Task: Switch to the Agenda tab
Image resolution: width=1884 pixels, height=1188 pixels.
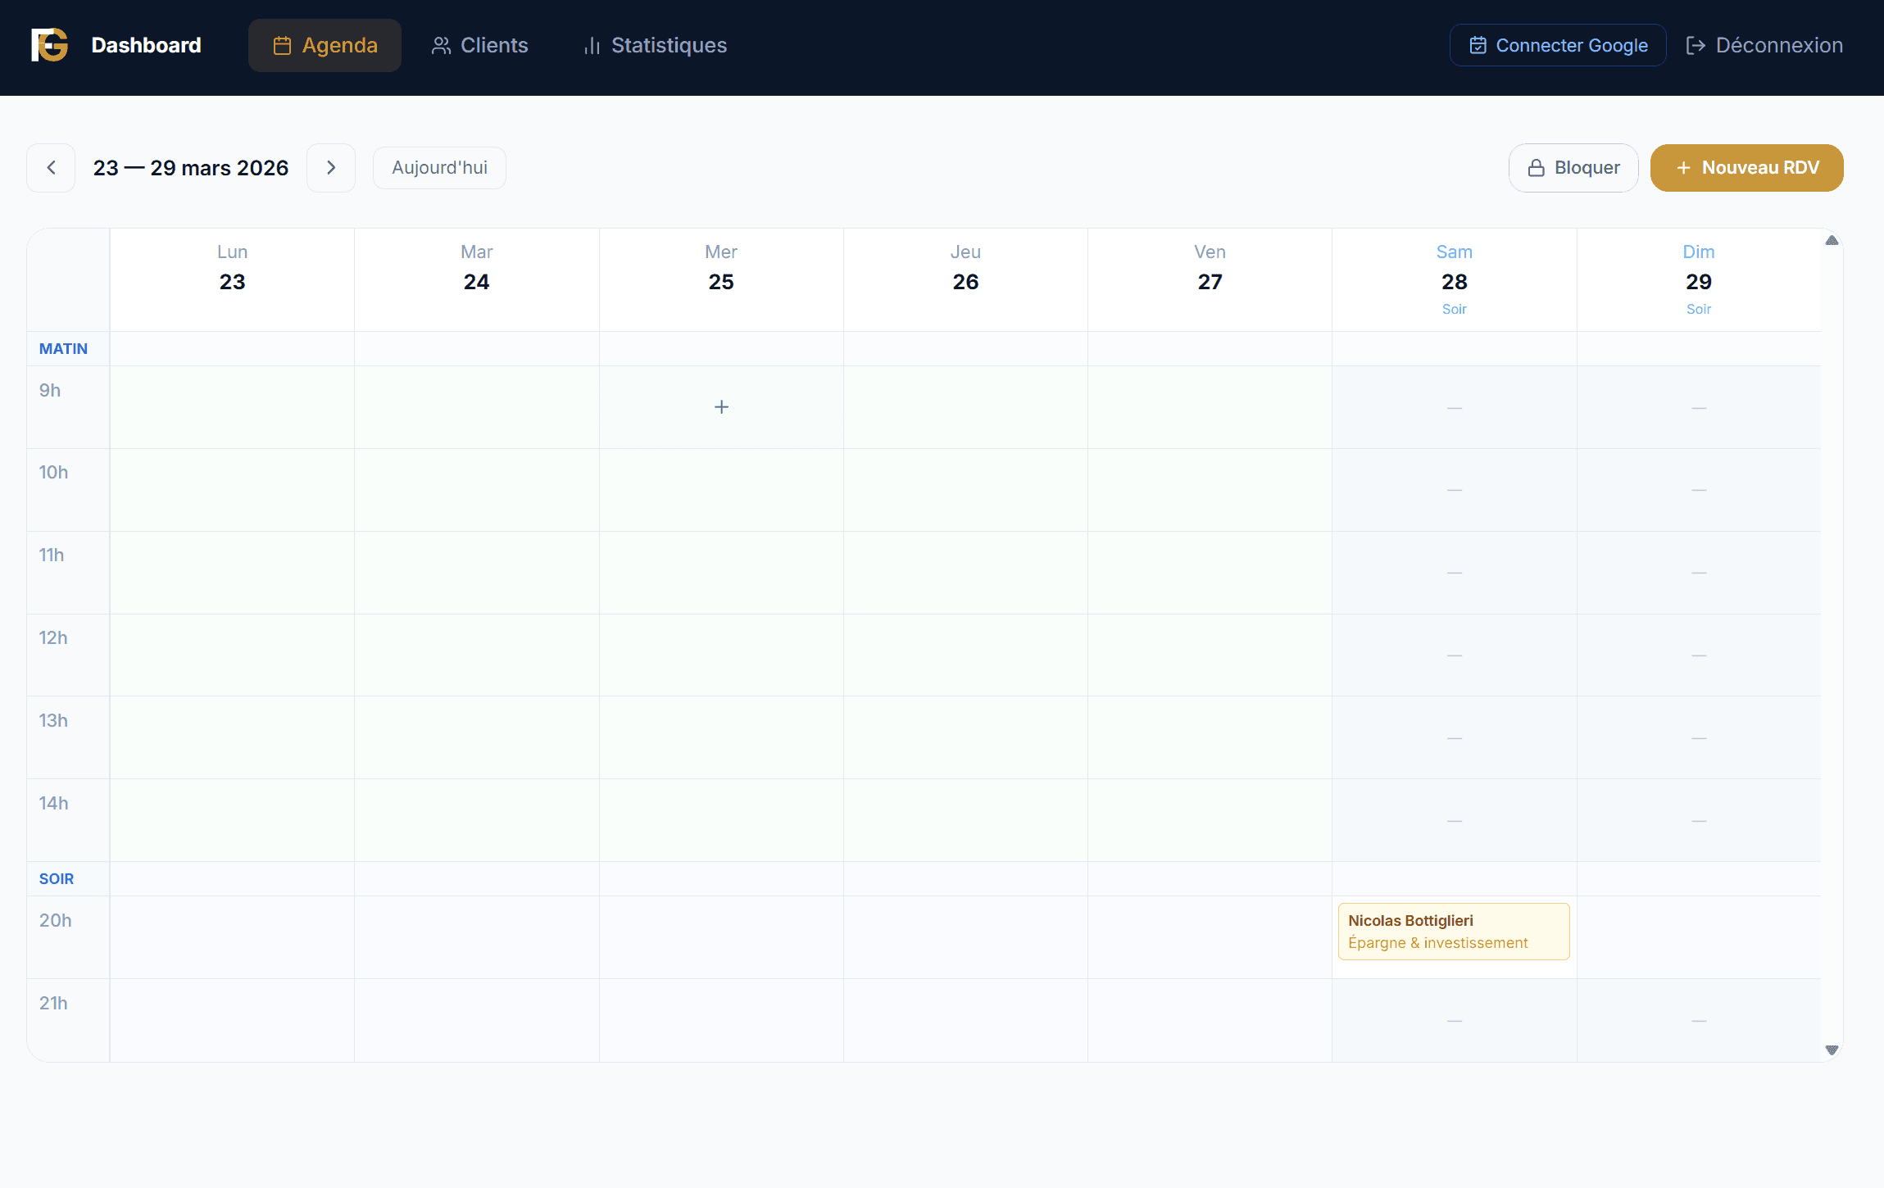Action: coord(325,45)
